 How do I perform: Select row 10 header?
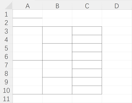tap(6, 90)
